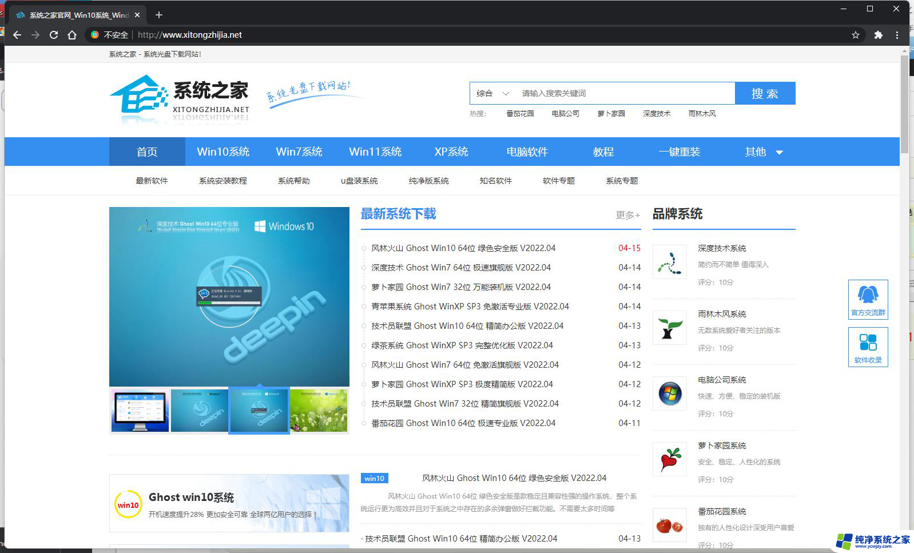
Task: Click the Ghost win10系统 banner
Action: pos(229,503)
